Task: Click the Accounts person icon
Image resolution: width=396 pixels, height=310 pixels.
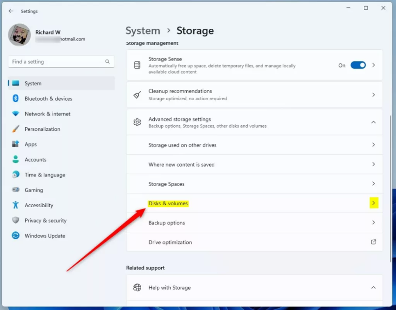Action: tap(15, 160)
